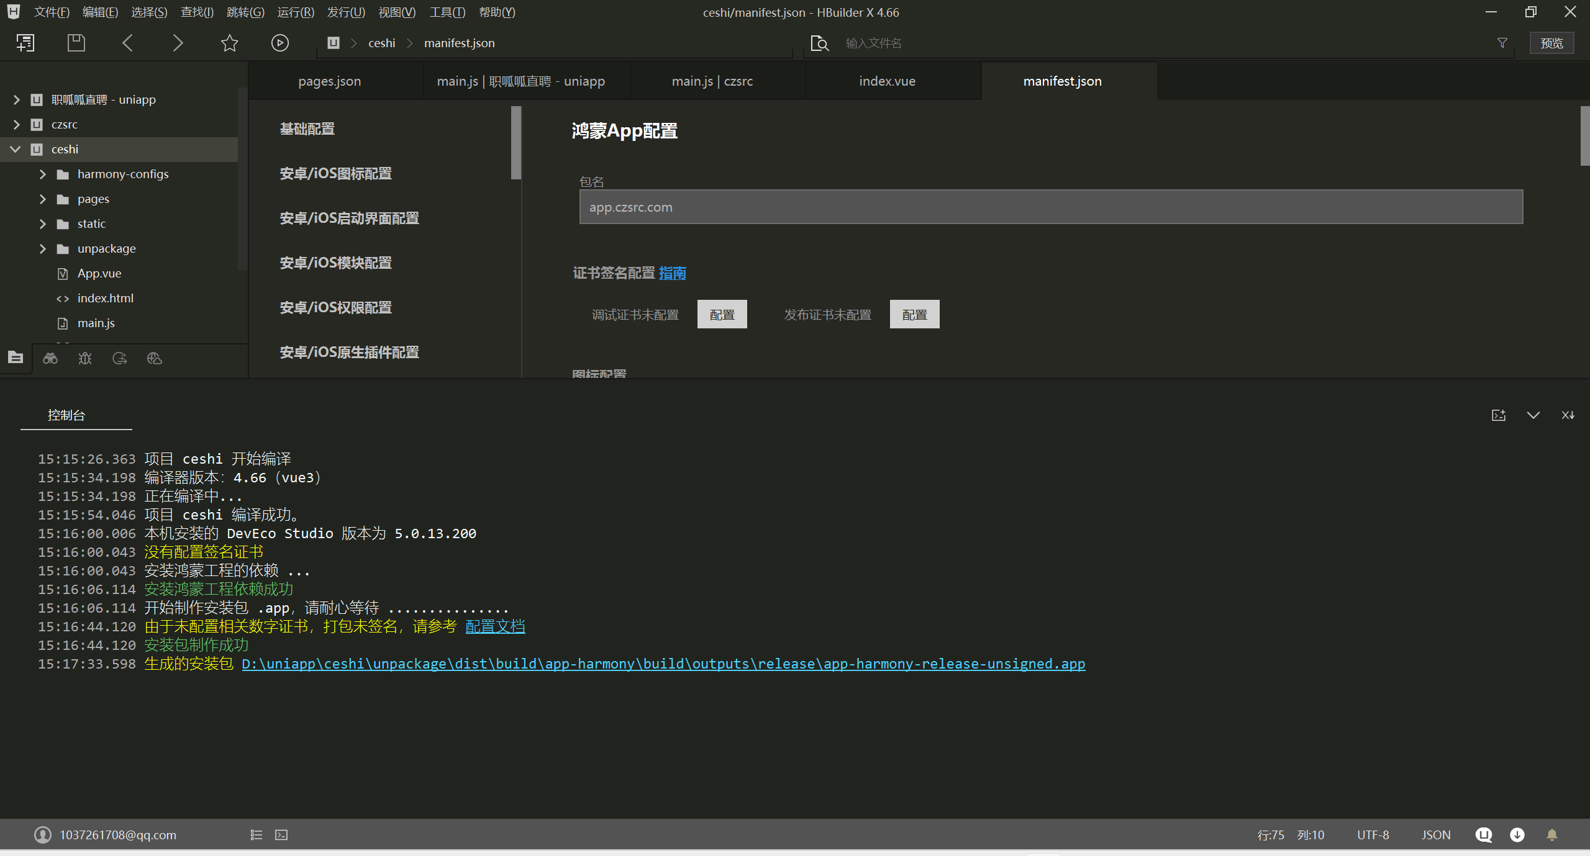Open the 工具(T) menu
1590x856 pixels.
coord(447,12)
